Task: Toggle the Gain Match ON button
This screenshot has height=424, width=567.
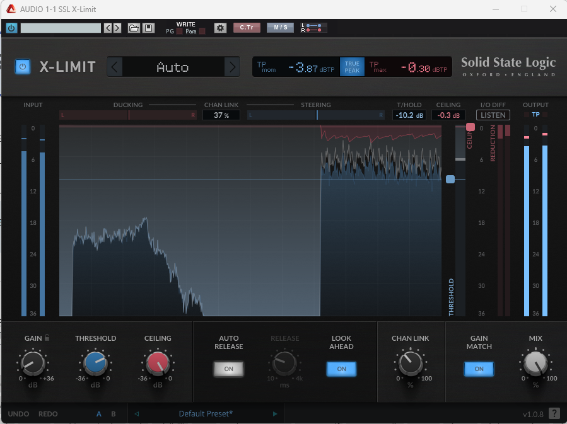Action: click(479, 369)
